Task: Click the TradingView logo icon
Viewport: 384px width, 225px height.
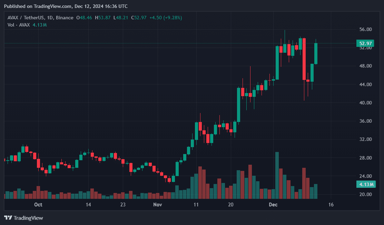Action: point(8,218)
